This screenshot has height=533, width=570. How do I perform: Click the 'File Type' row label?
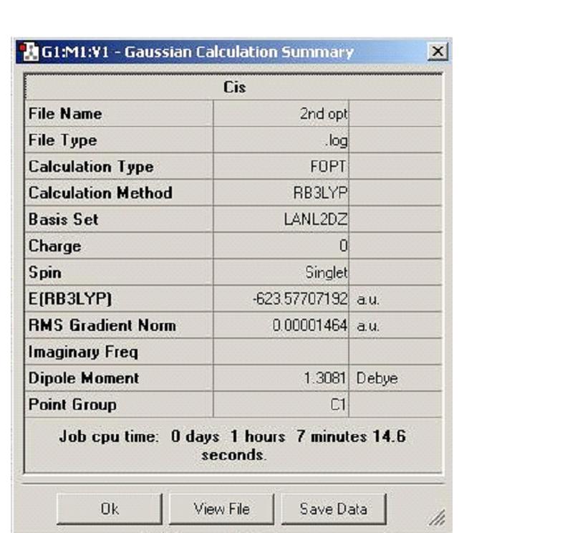click(x=62, y=140)
